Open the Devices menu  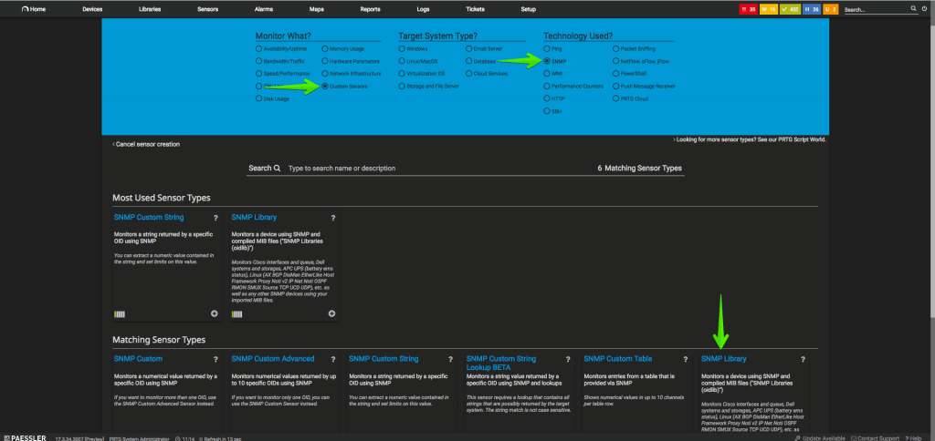[92, 9]
